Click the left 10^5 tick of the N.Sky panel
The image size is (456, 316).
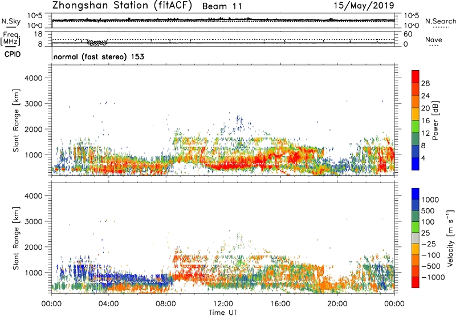(35, 16)
